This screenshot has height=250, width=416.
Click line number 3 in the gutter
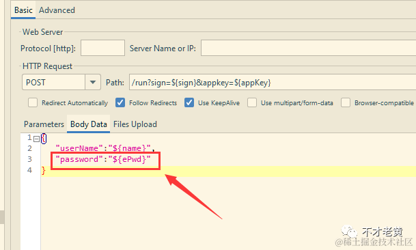coord(30,159)
